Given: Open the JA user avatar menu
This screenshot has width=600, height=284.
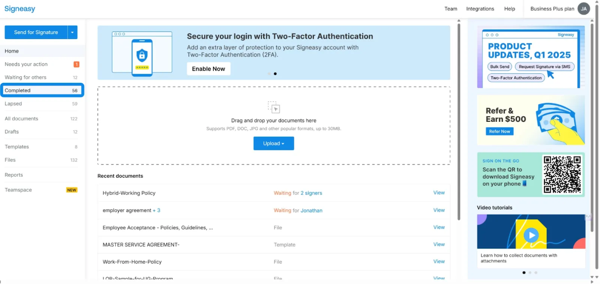Looking at the screenshot, I should click(x=583, y=9).
